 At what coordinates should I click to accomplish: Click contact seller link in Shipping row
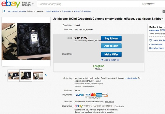[131, 78]
